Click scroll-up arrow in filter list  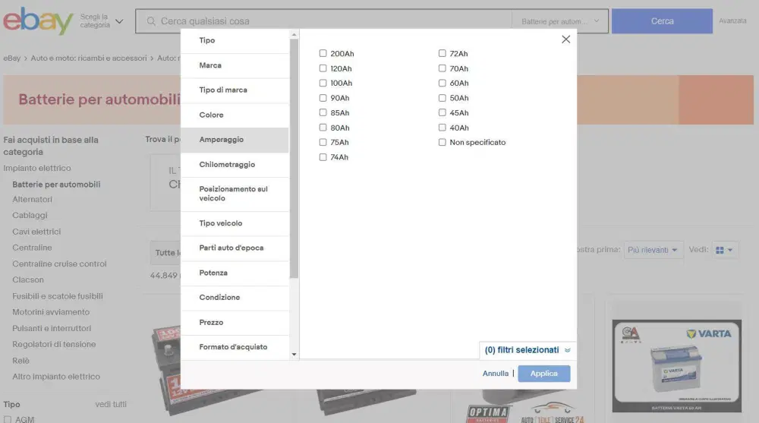294,35
